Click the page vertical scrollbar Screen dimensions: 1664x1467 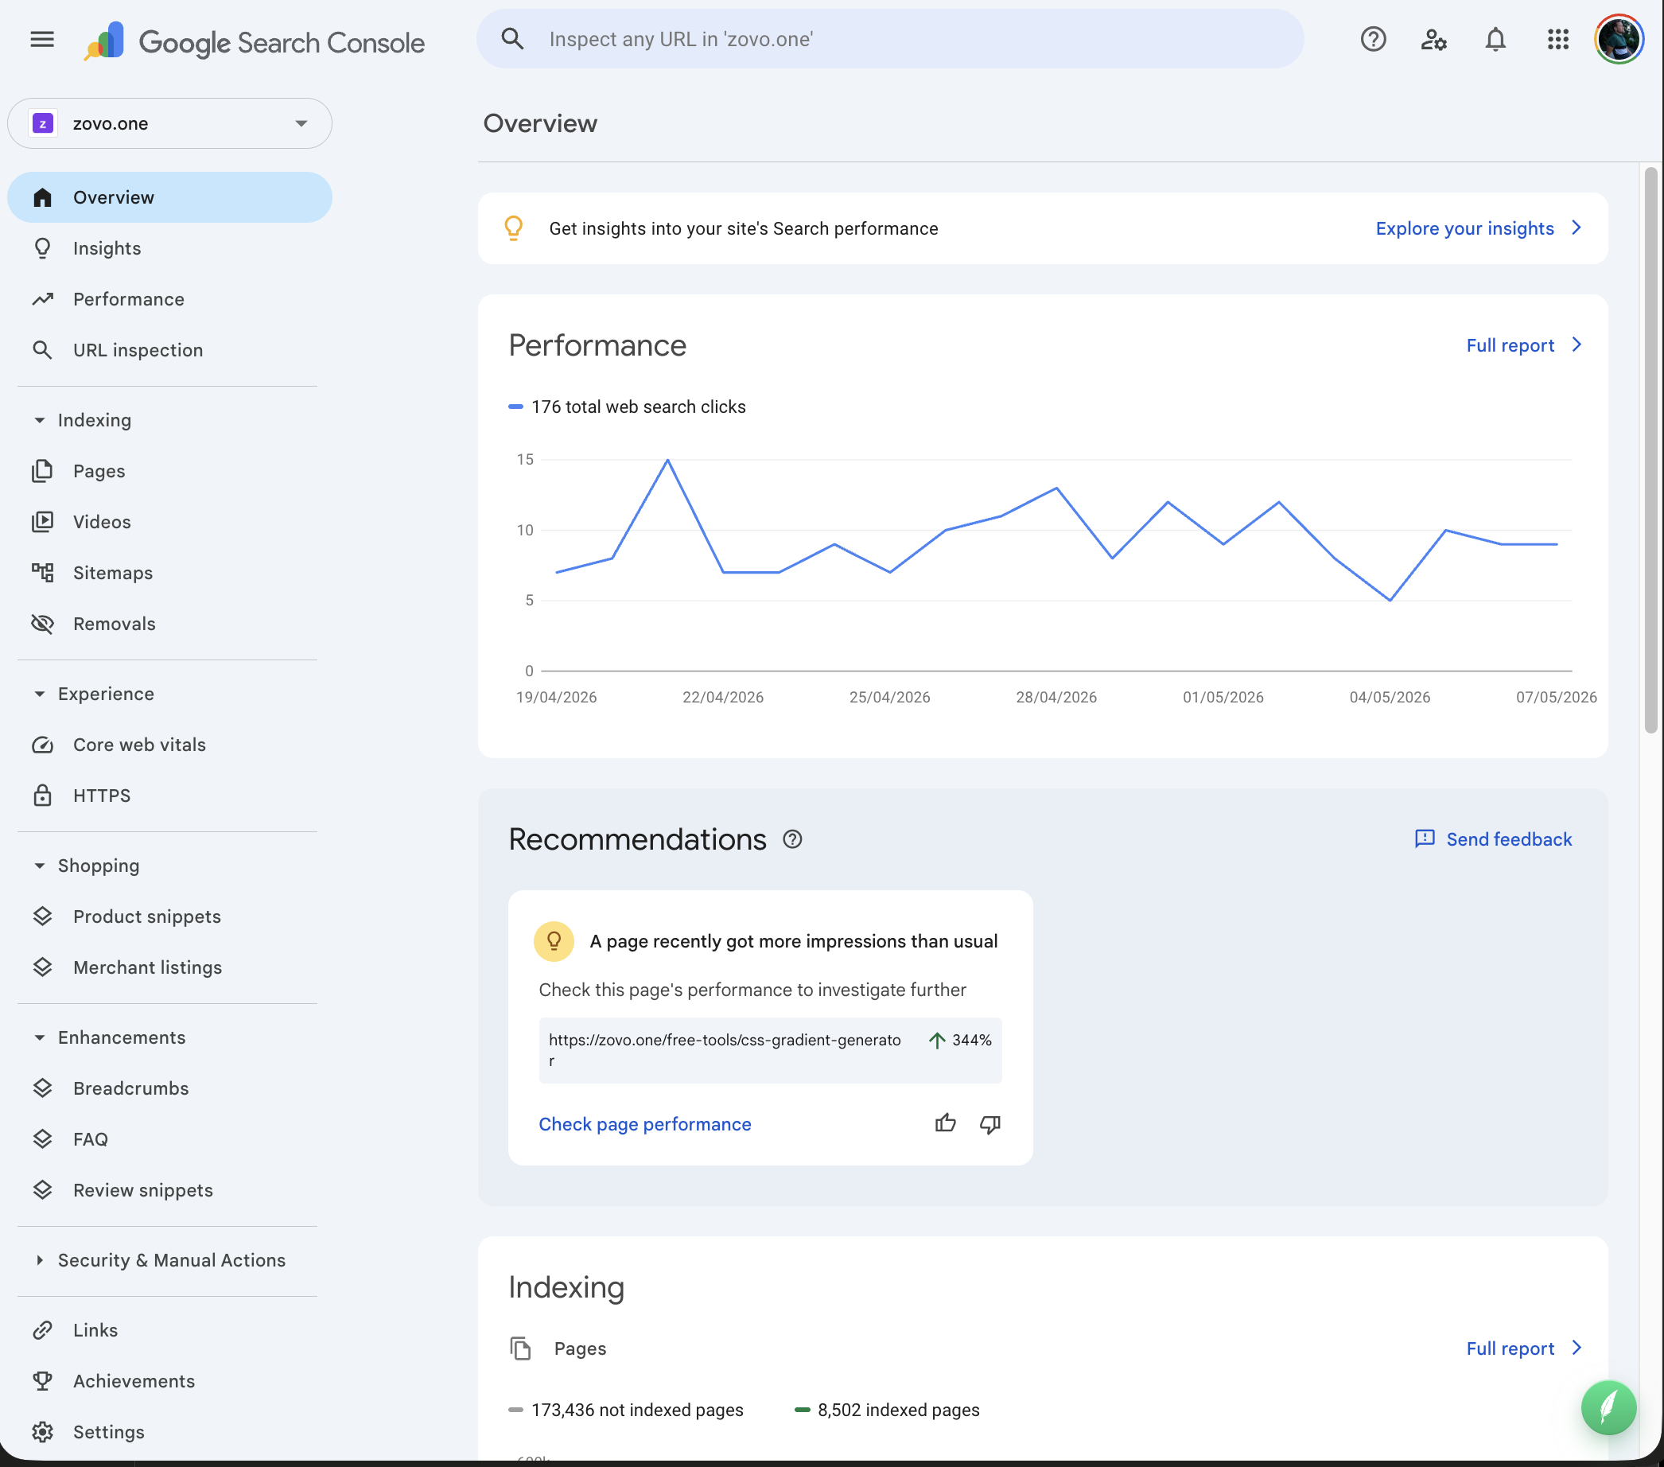pos(1650,449)
